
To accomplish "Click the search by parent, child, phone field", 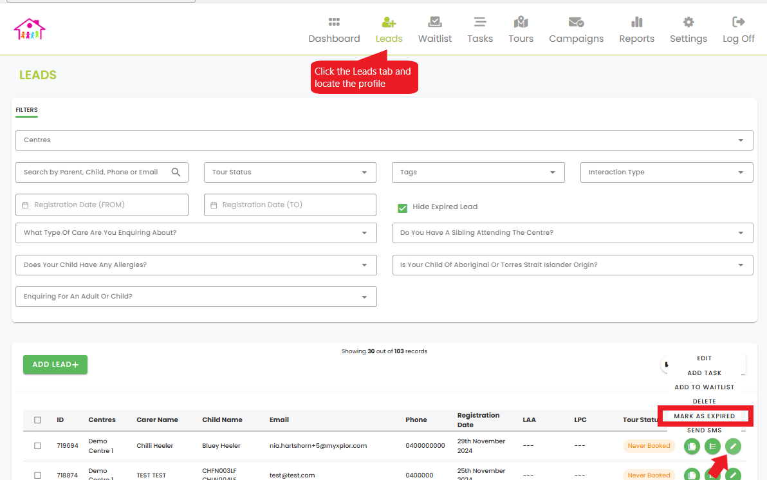I will tap(102, 172).
